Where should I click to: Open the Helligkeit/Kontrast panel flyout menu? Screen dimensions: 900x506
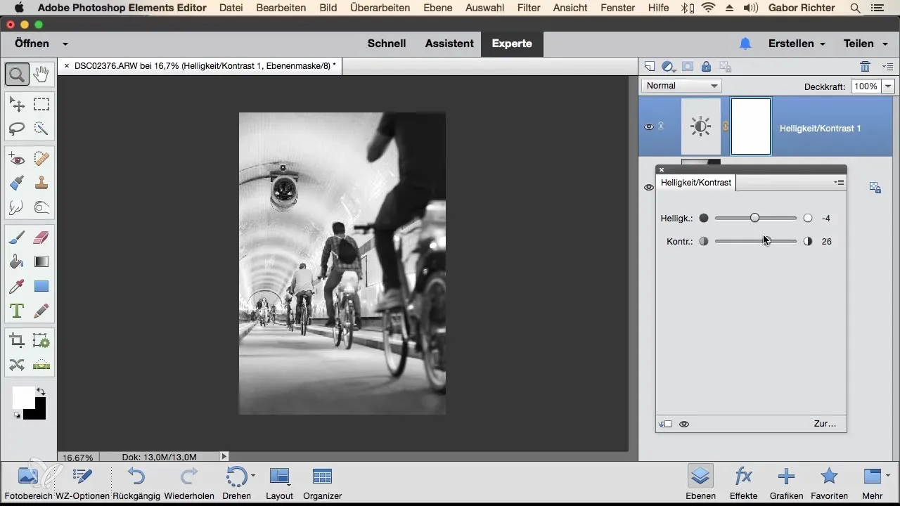pos(839,183)
